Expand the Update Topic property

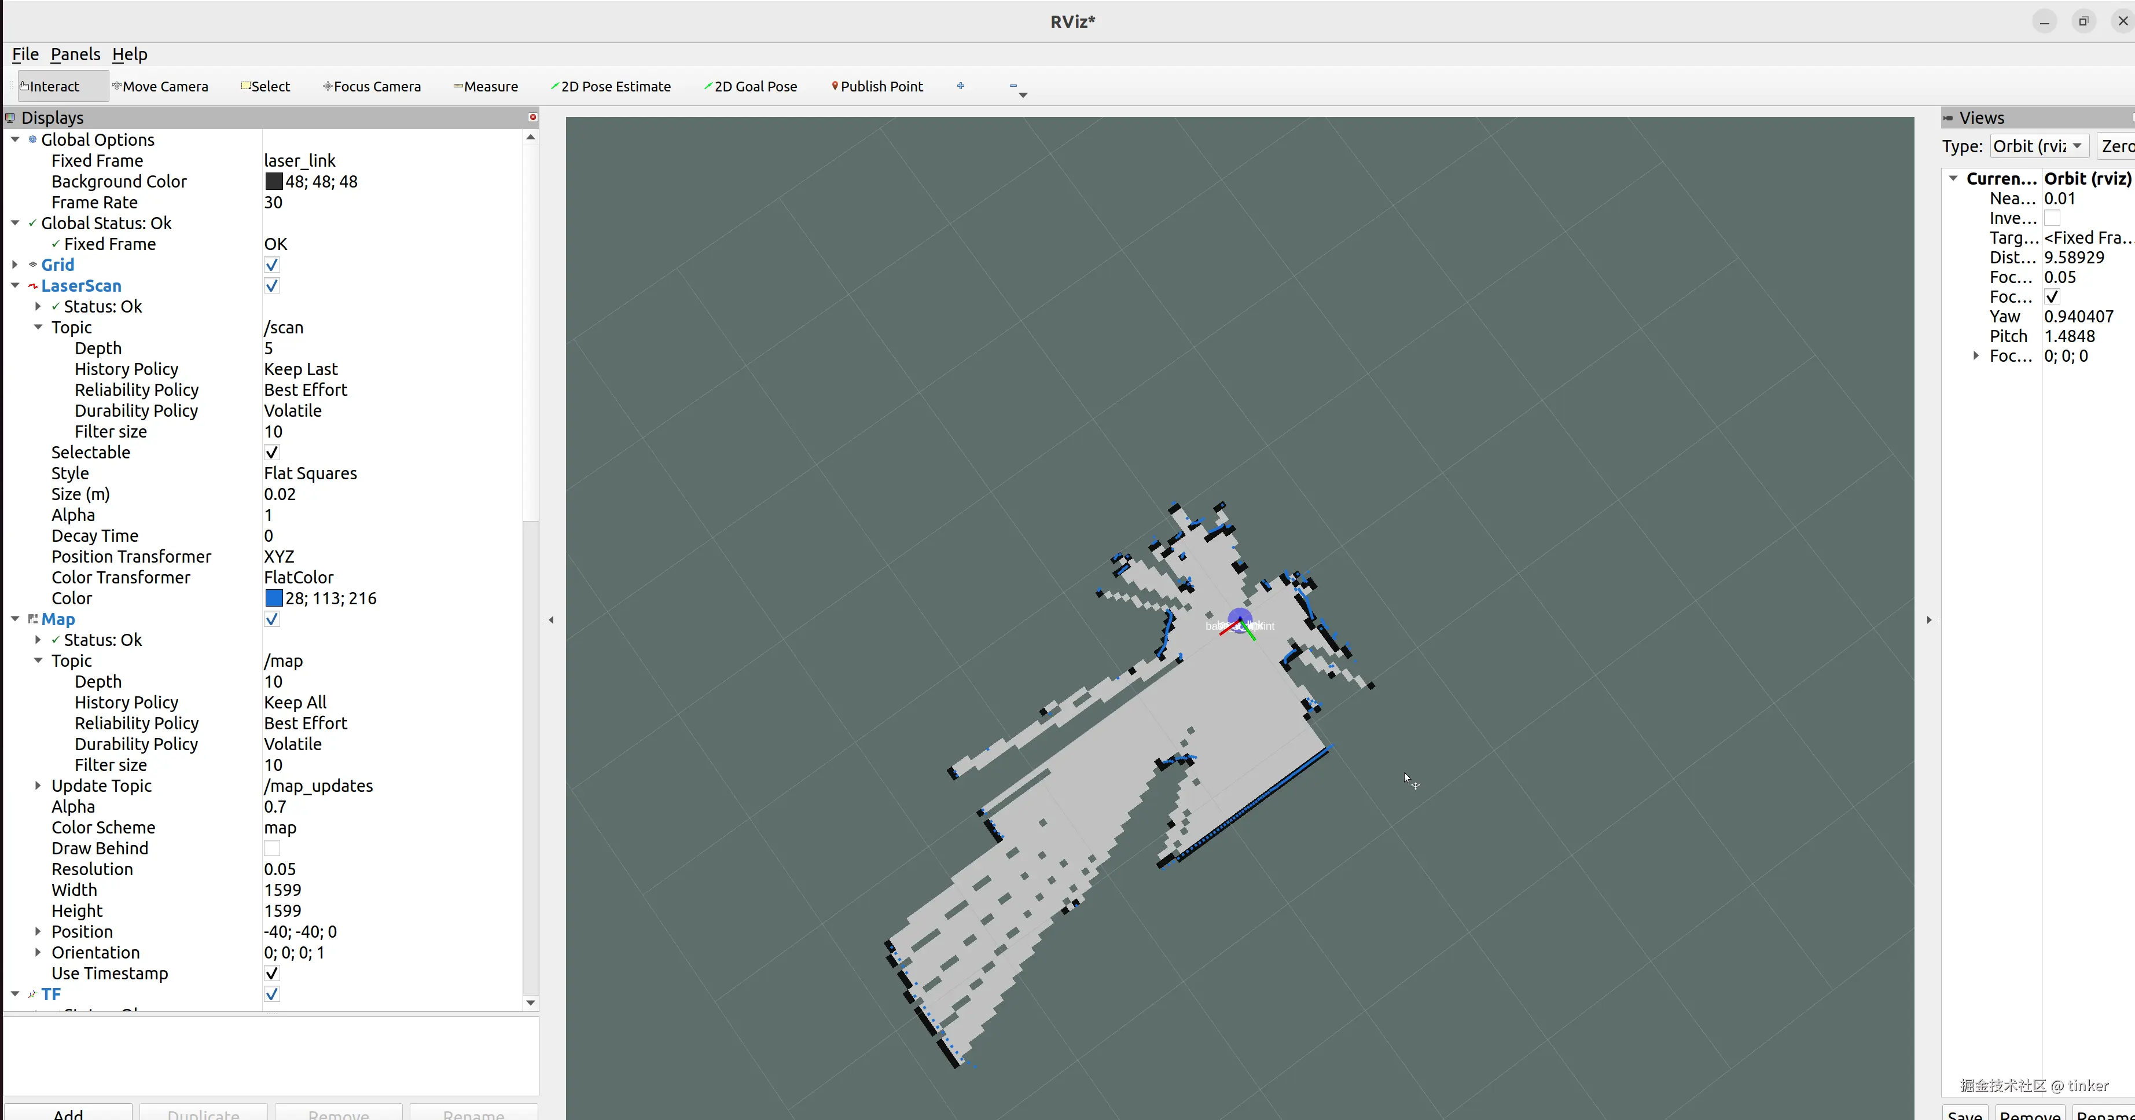(38, 786)
